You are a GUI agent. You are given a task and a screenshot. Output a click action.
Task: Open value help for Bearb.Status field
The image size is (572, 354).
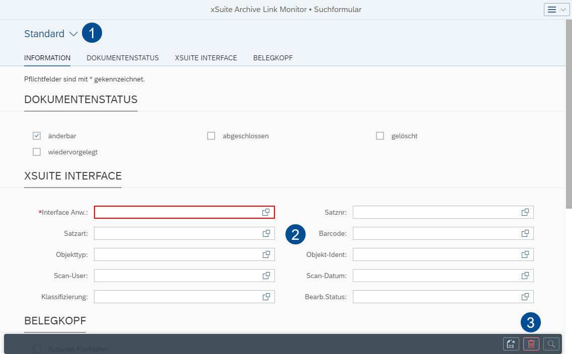coord(525,297)
